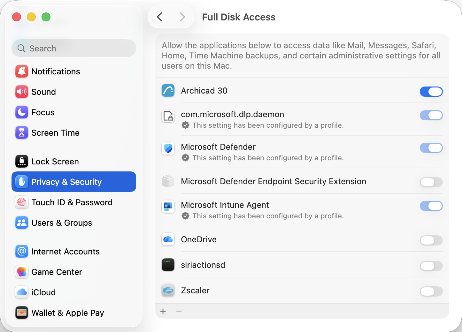Open Touch ID & Password settings
Image resolution: width=462 pixels, height=332 pixels.
point(74,202)
